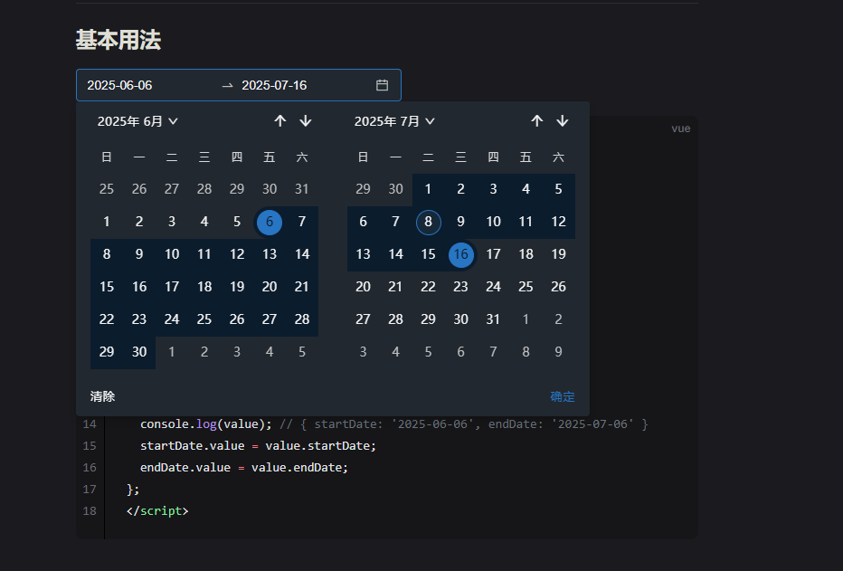Viewport: 843px width, 571px height.
Task: Select the highlighted start date June 6
Action: (270, 222)
